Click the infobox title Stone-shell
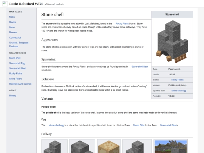 click(x=172, y=14)
